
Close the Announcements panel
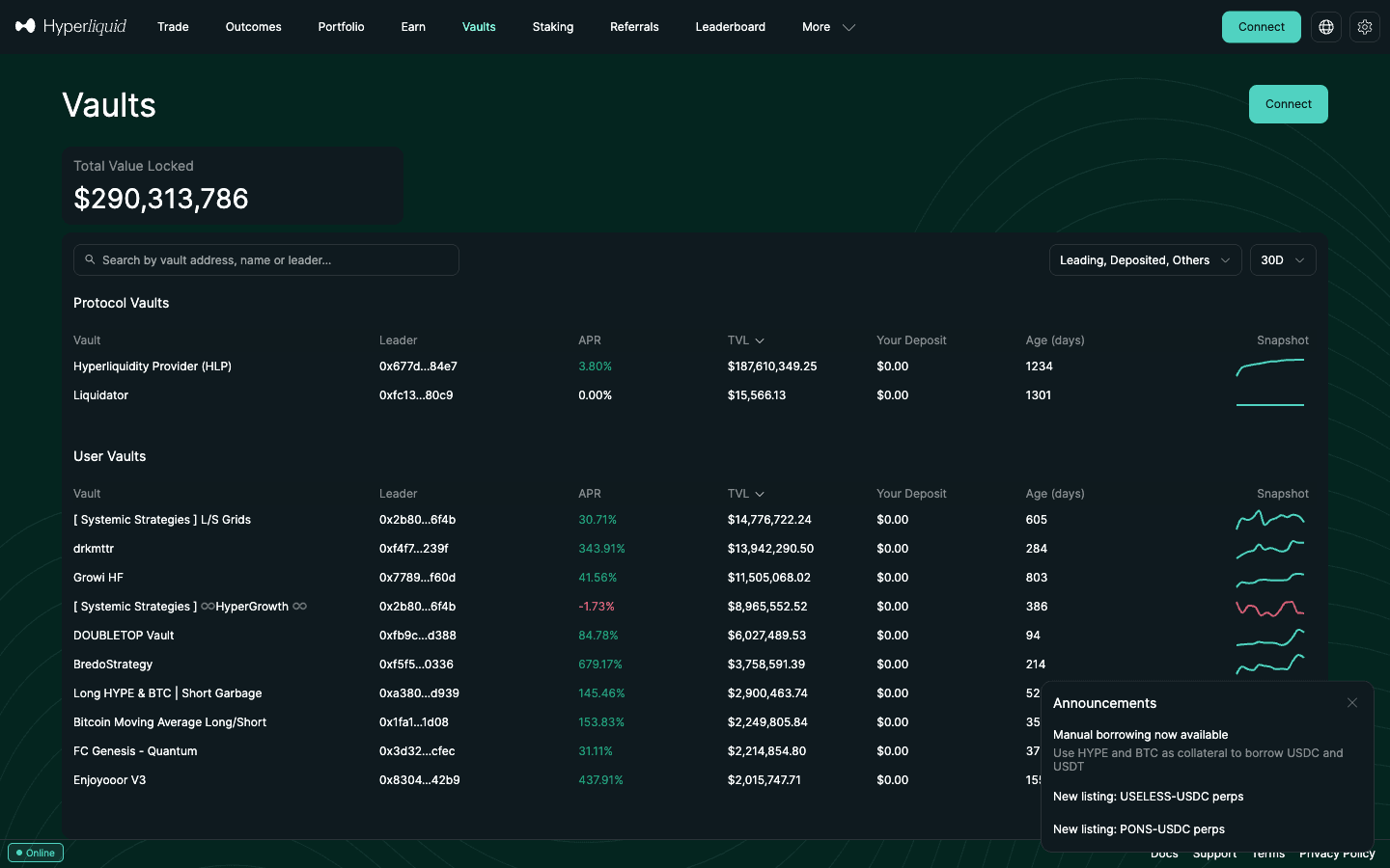[x=1352, y=703]
